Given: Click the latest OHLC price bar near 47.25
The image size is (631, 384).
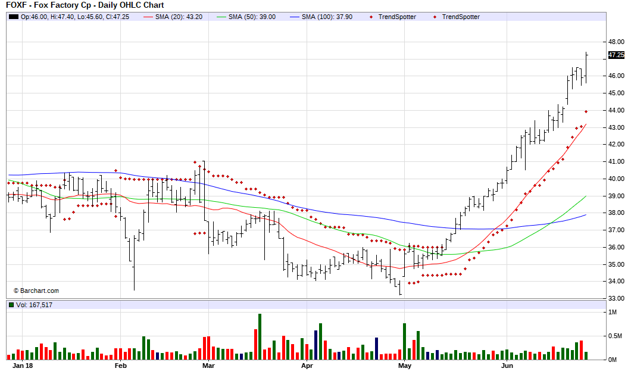Looking at the screenshot, I should pos(586,68).
